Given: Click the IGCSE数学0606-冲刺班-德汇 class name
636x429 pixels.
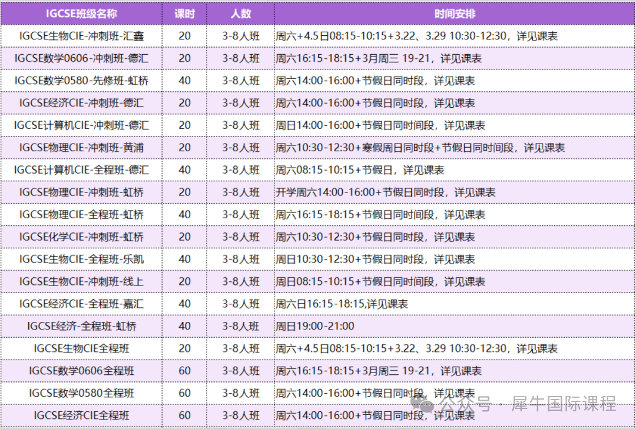Looking at the screenshot, I should click(81, 58).
